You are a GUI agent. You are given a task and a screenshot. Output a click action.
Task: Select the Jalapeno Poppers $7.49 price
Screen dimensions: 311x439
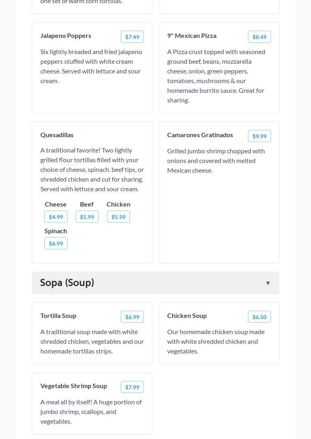pyautogui.click(x=132, y=37)
